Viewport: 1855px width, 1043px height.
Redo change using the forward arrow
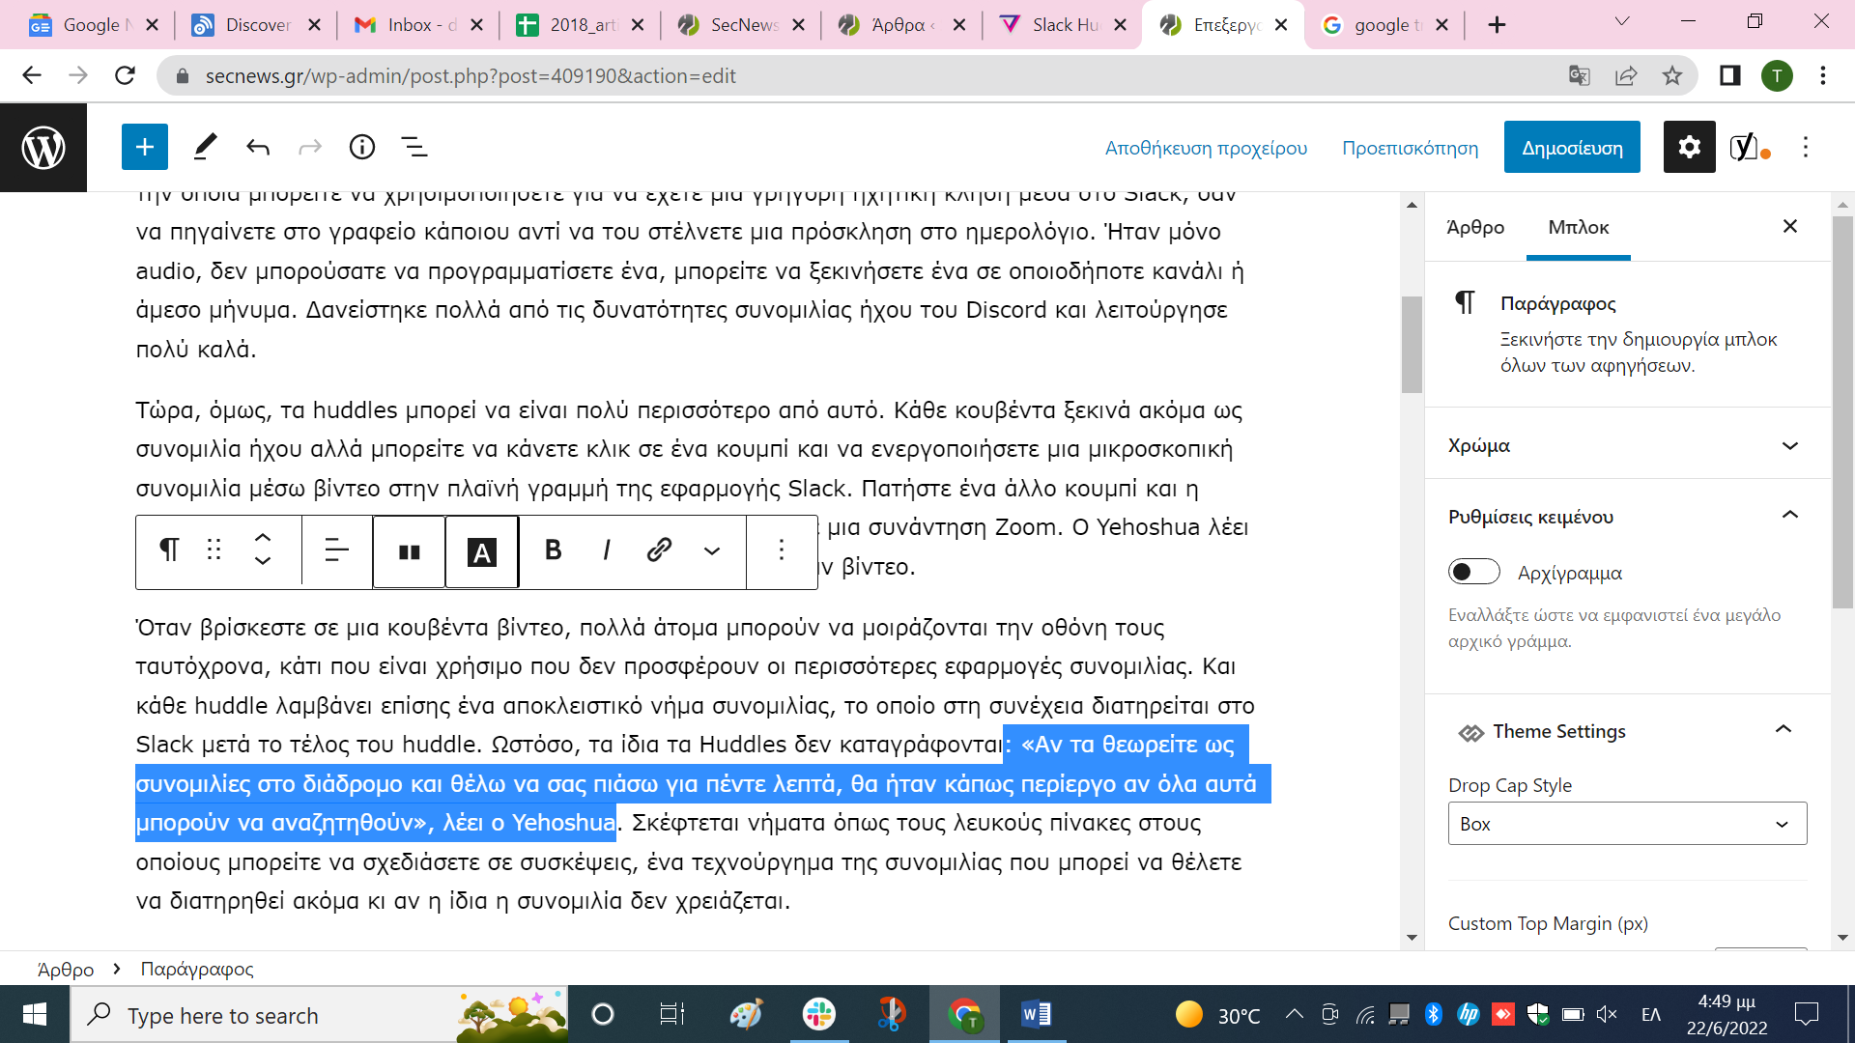(310, 147)
